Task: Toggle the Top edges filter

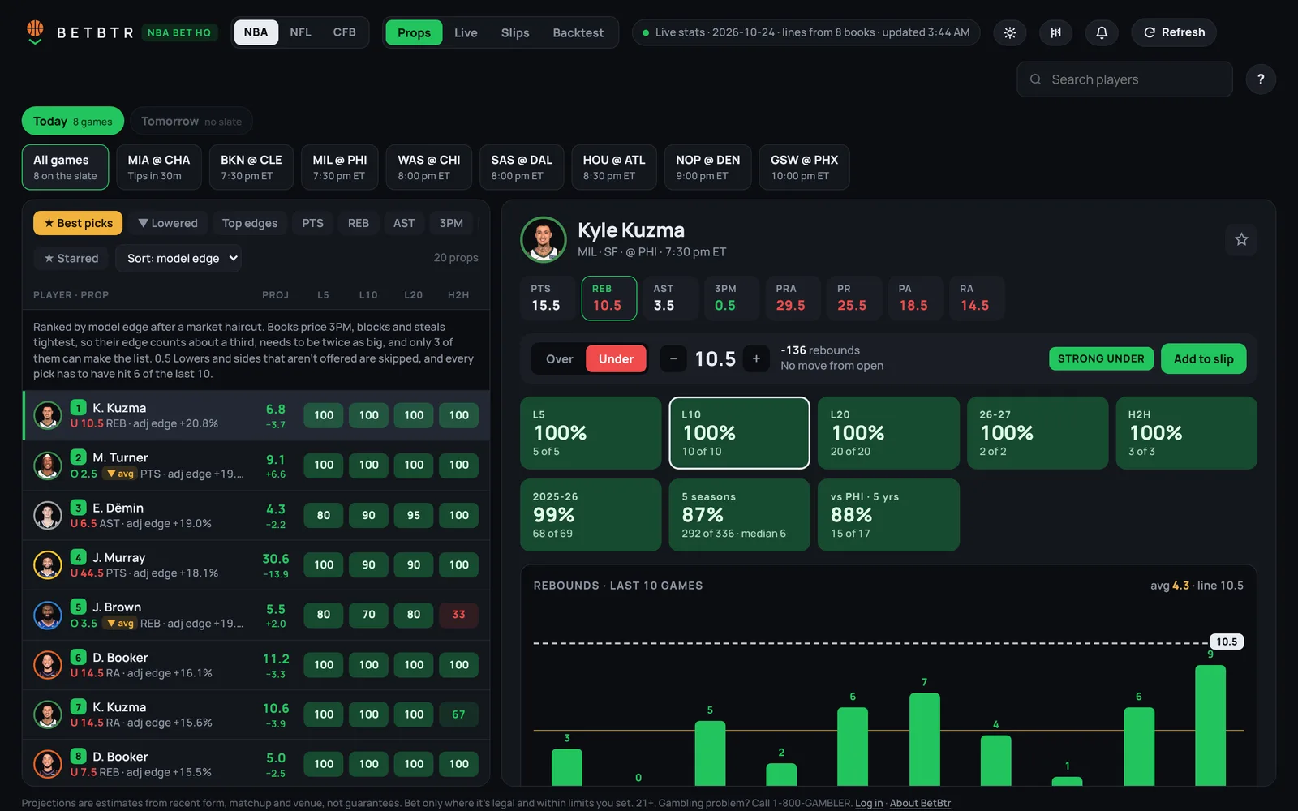Action: [250, 223]
